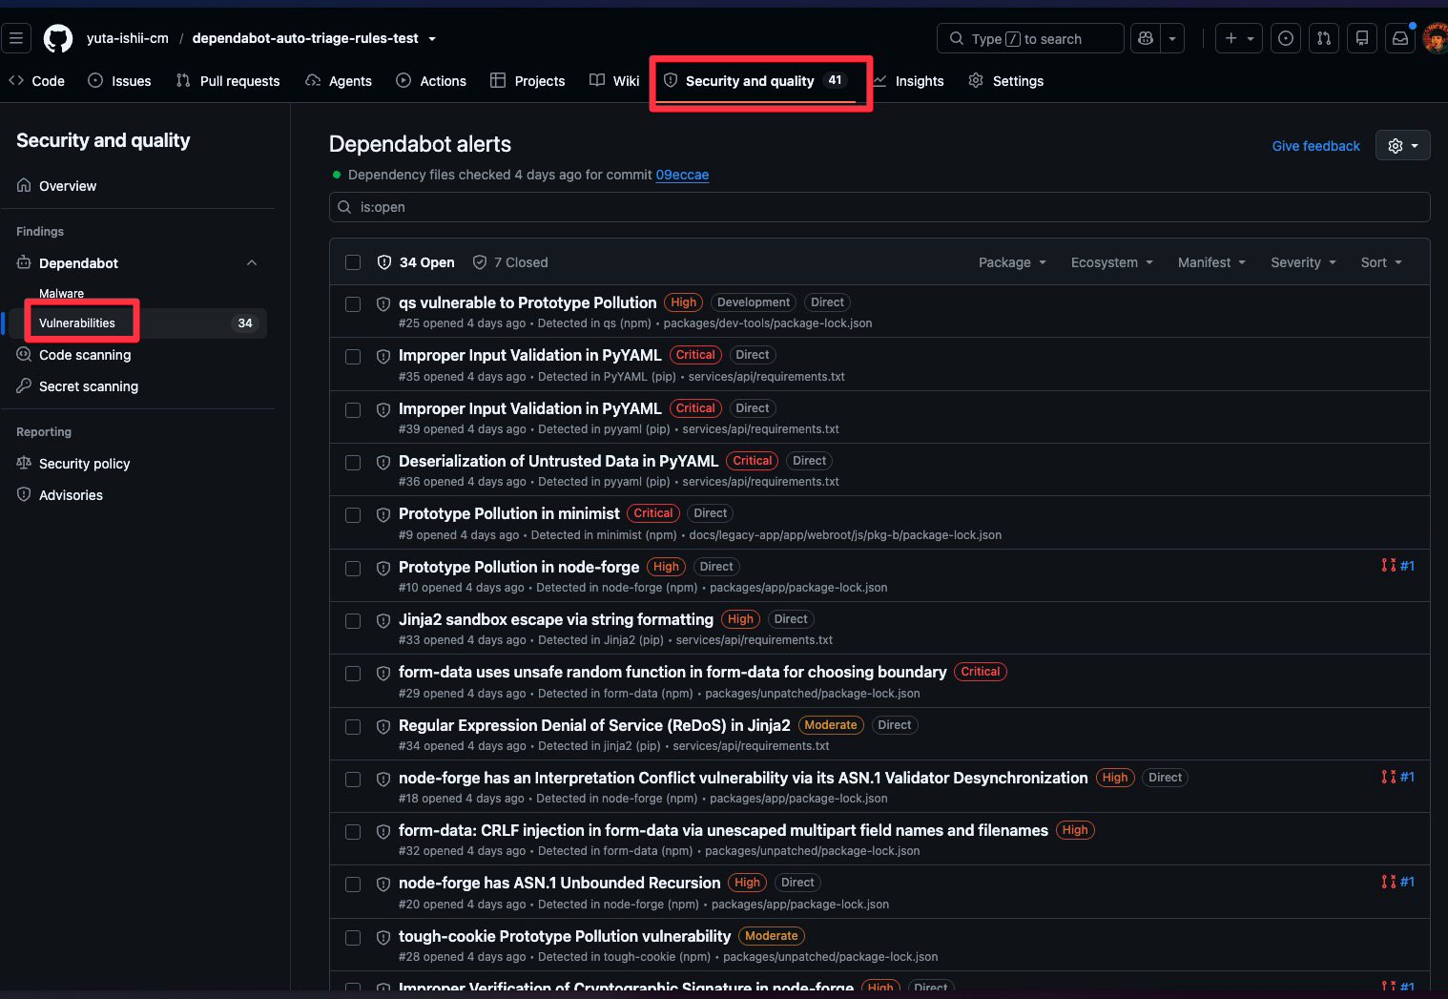
Task: Go to the GitHub homepage via the logo
Action: [x=58, y=39]
